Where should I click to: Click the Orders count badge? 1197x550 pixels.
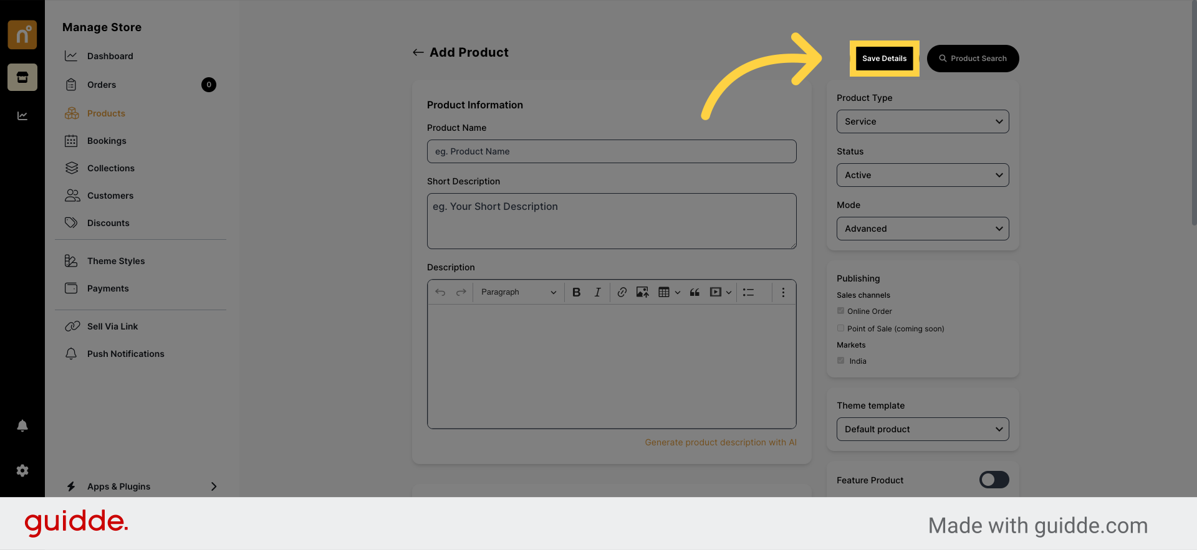pos(209,85)
